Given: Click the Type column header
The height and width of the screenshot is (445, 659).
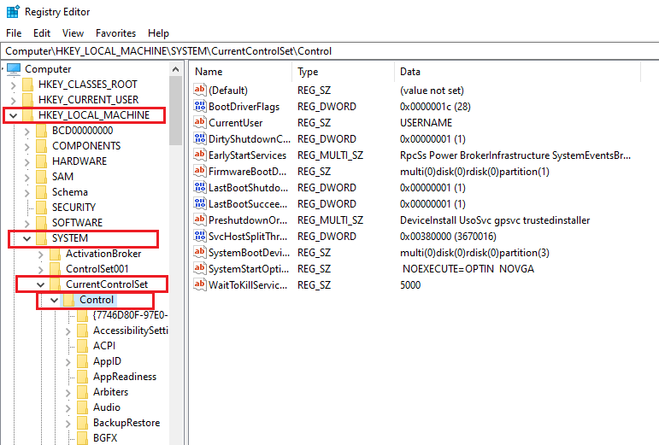Looking at the screenshot, I should [x=308, y=72].
